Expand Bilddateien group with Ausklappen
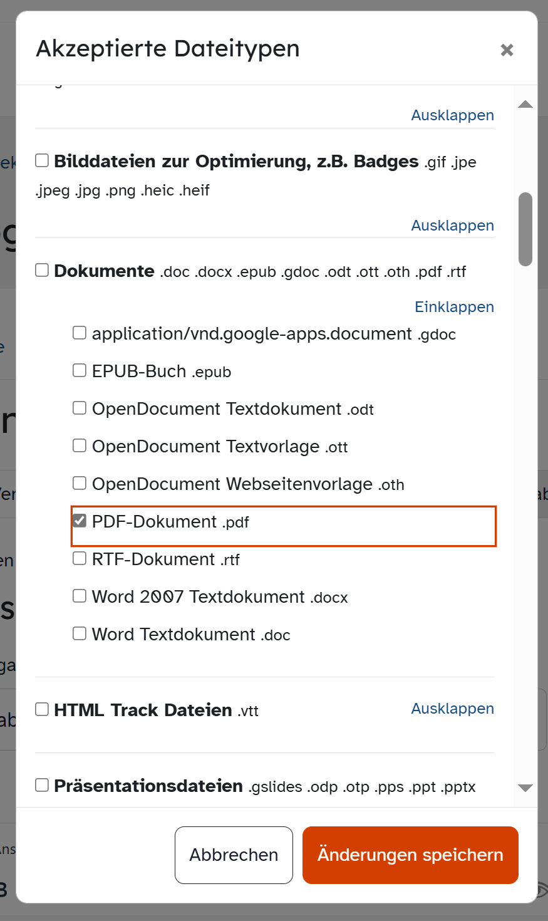The width and height of the screenshot is (548, 921). (x=453, y=226)
